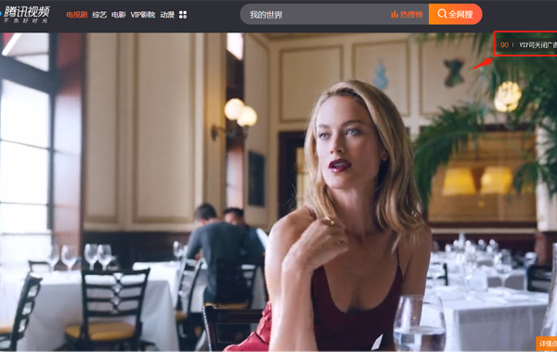
Task: Open the 电视剧 channel
Action: coord(77,15)
